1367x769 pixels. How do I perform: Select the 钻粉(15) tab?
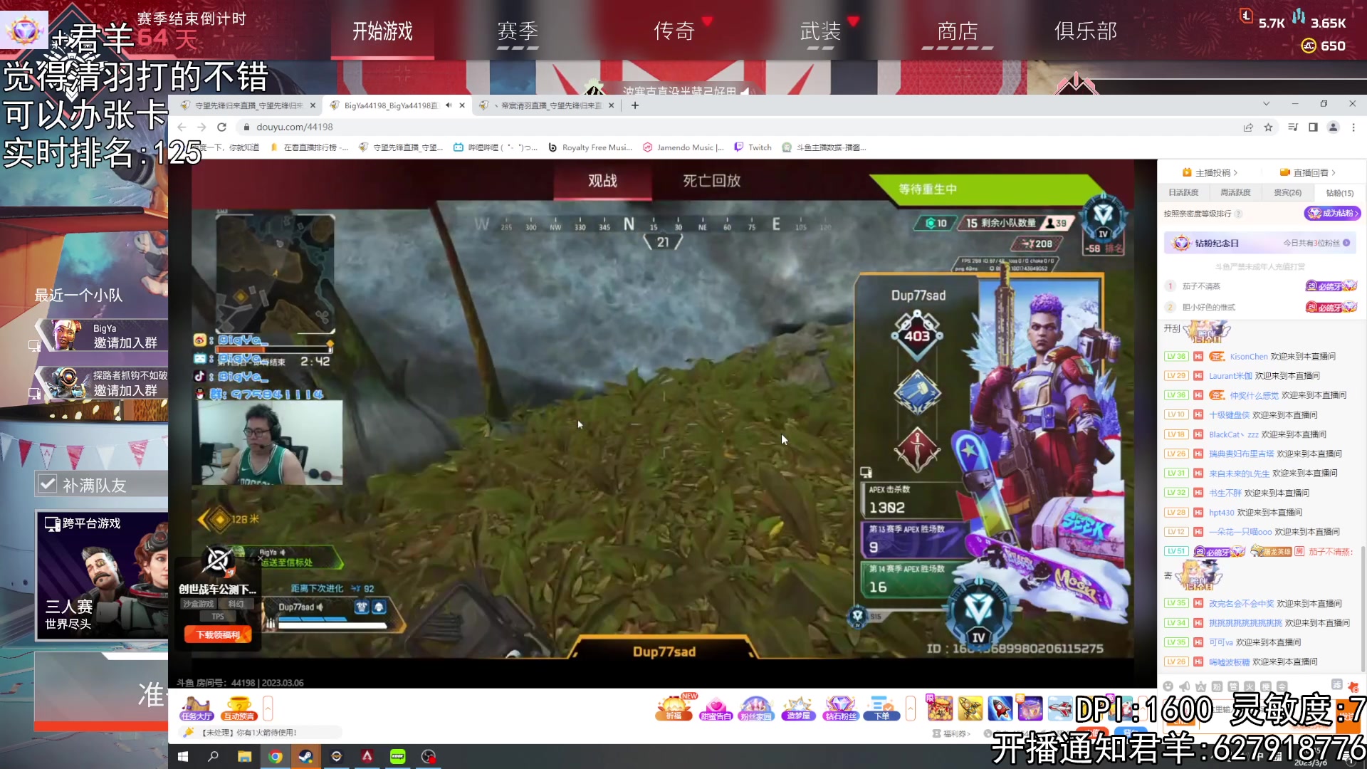(1339, 192)
